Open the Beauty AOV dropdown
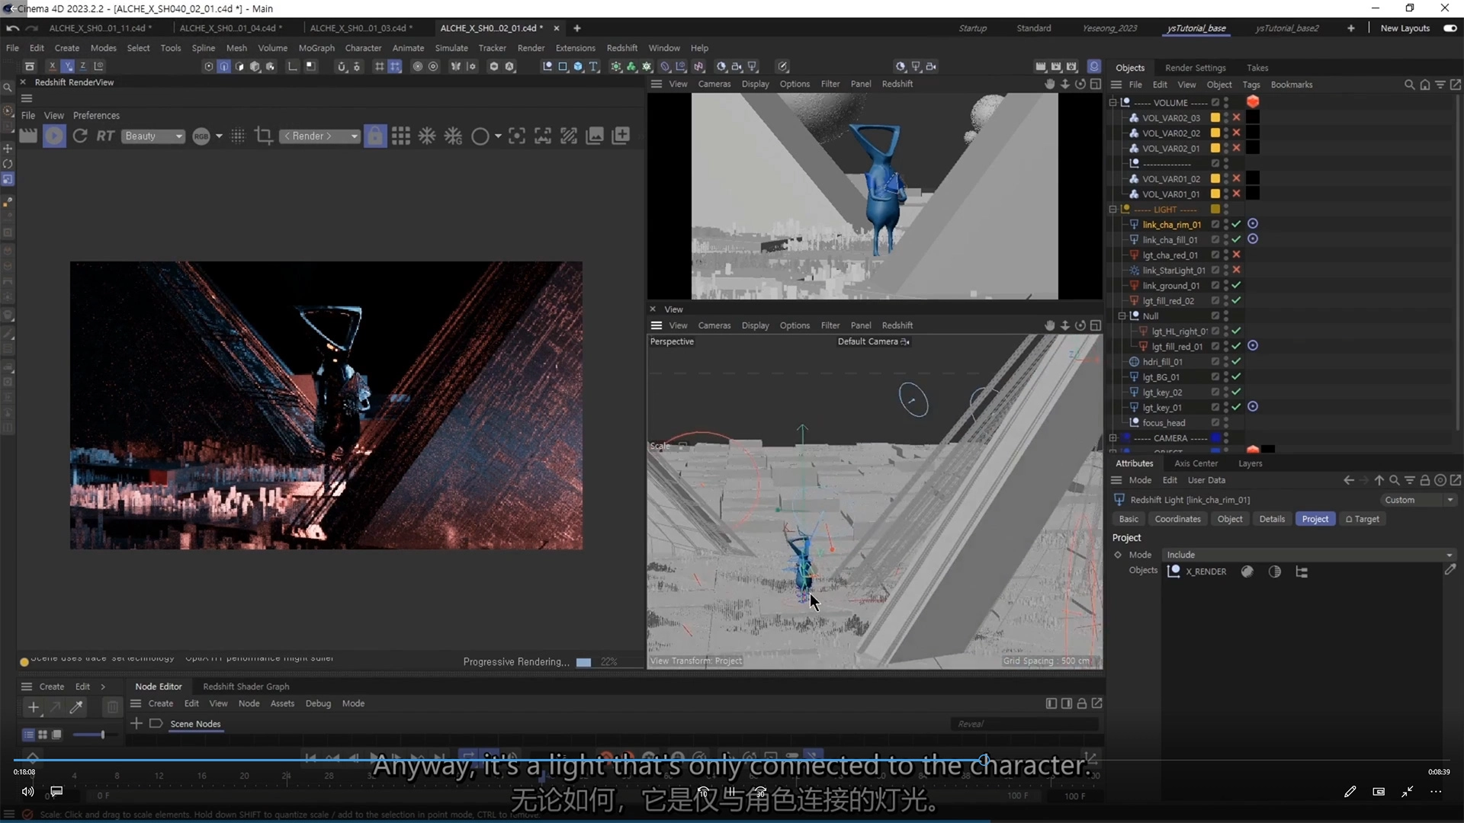The image size is (1464, 823). (x=154, y=136)
